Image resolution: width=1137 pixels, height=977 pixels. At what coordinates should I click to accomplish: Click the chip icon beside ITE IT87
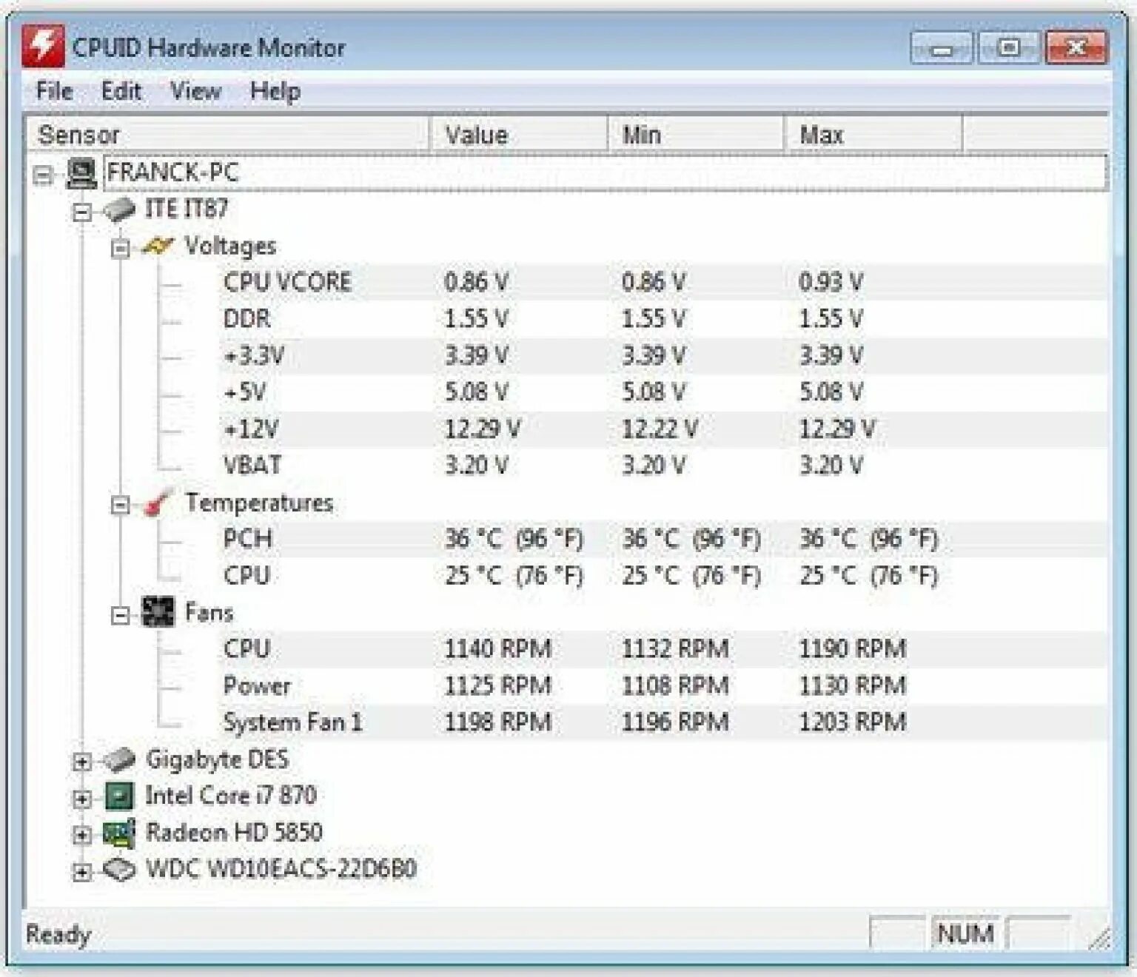point(118,209)
